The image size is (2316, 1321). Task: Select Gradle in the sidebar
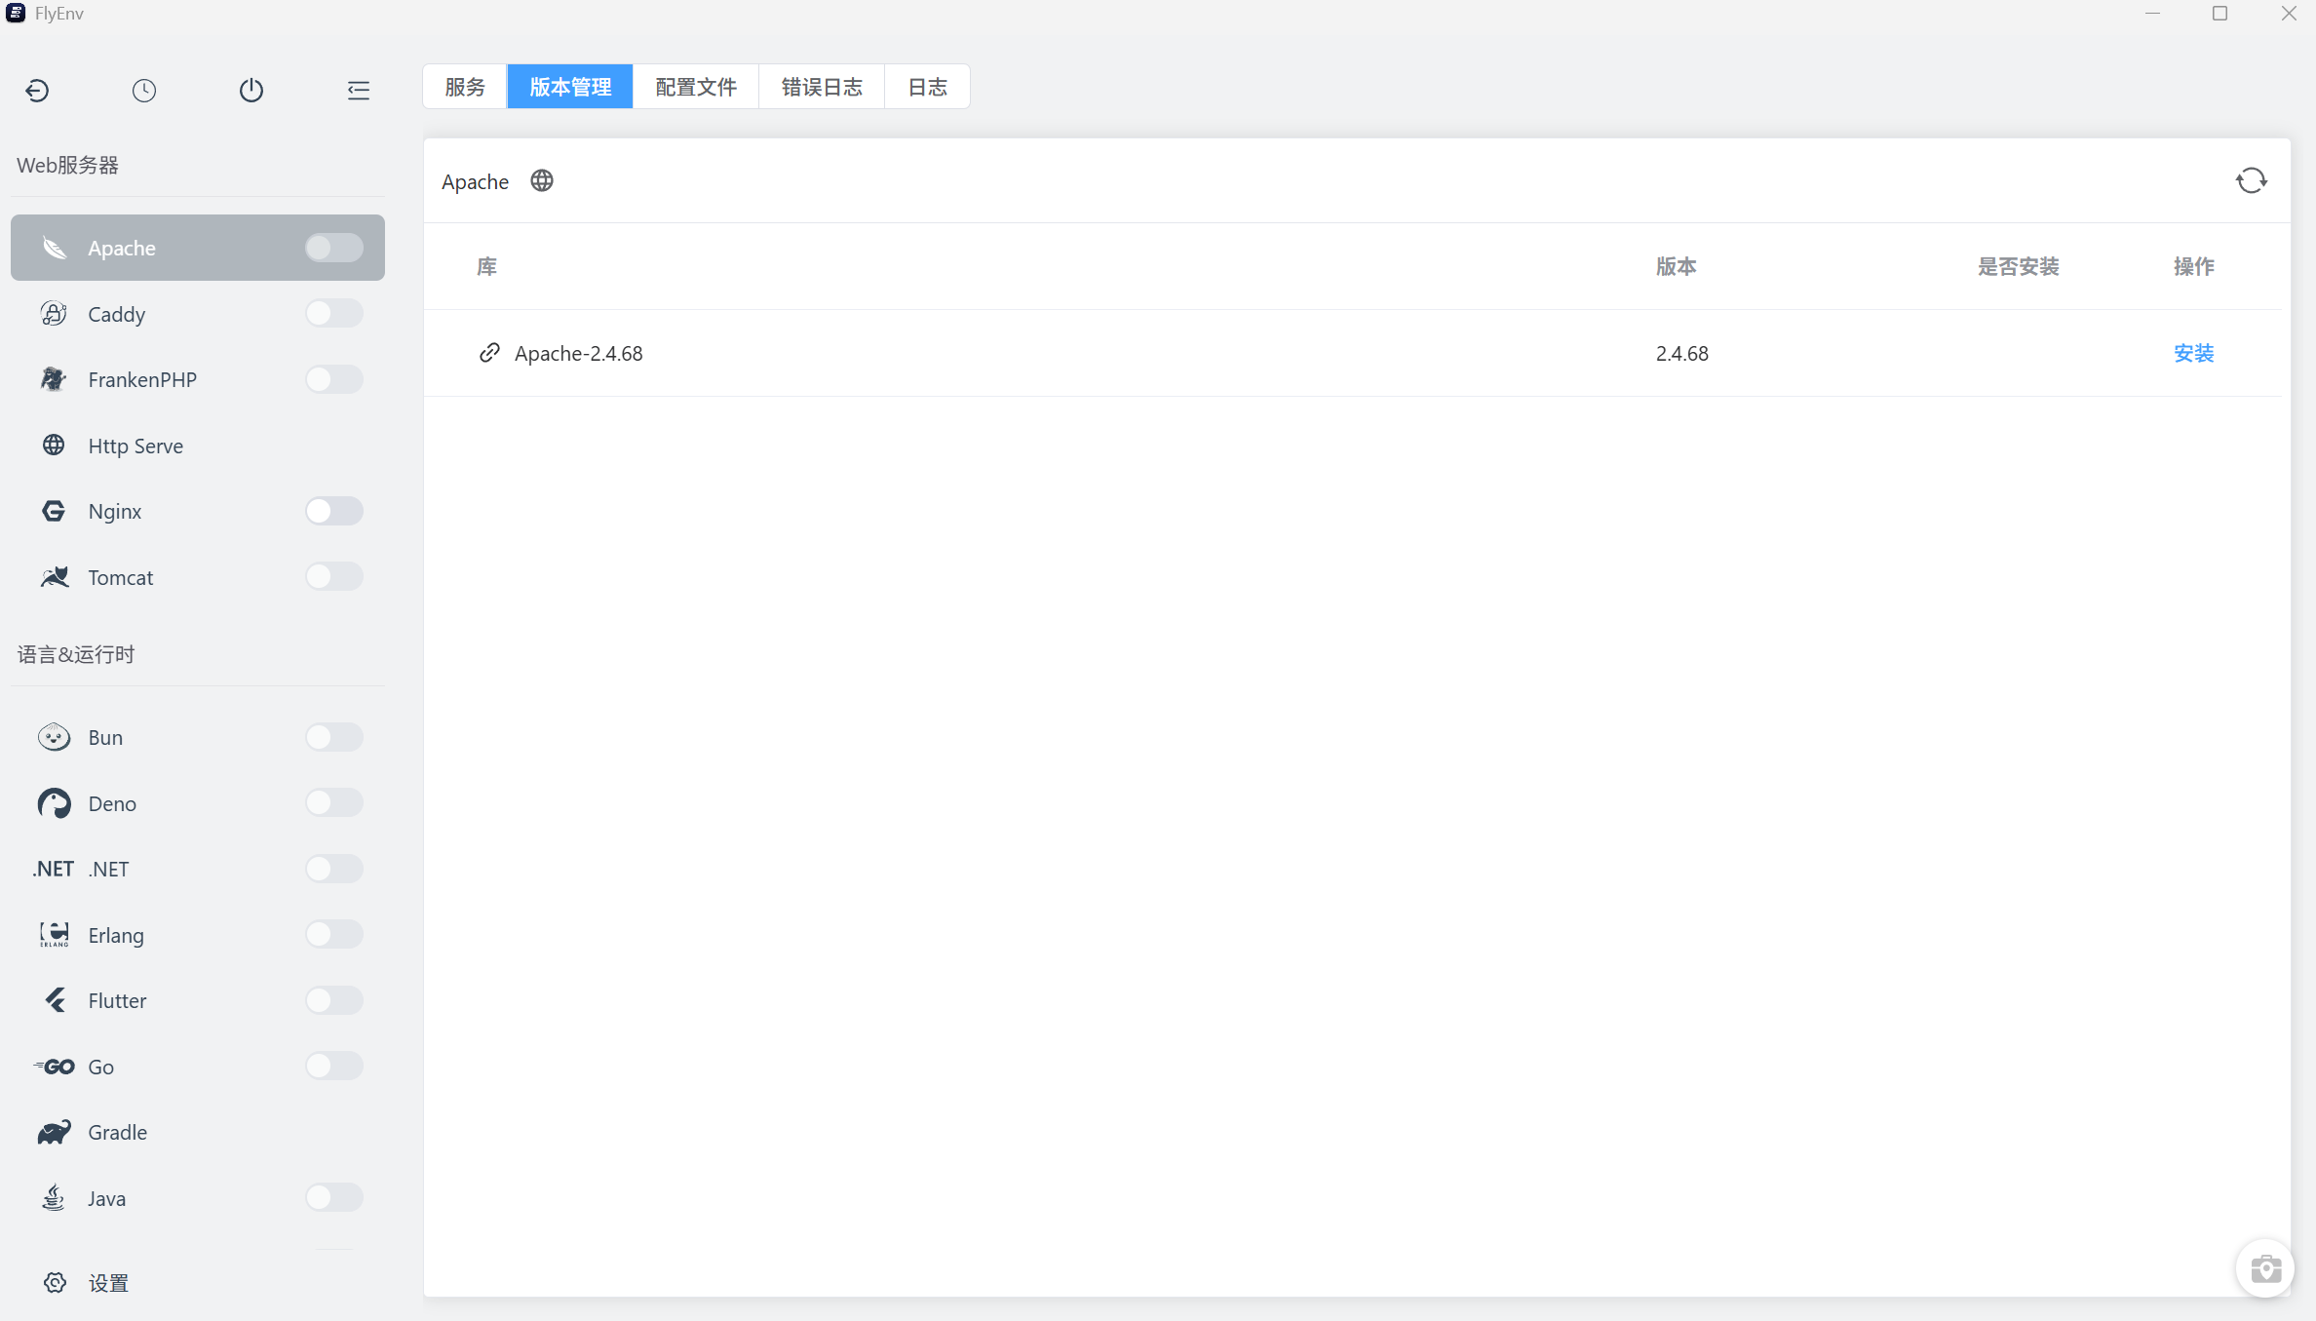click(x=198, y=1132)
